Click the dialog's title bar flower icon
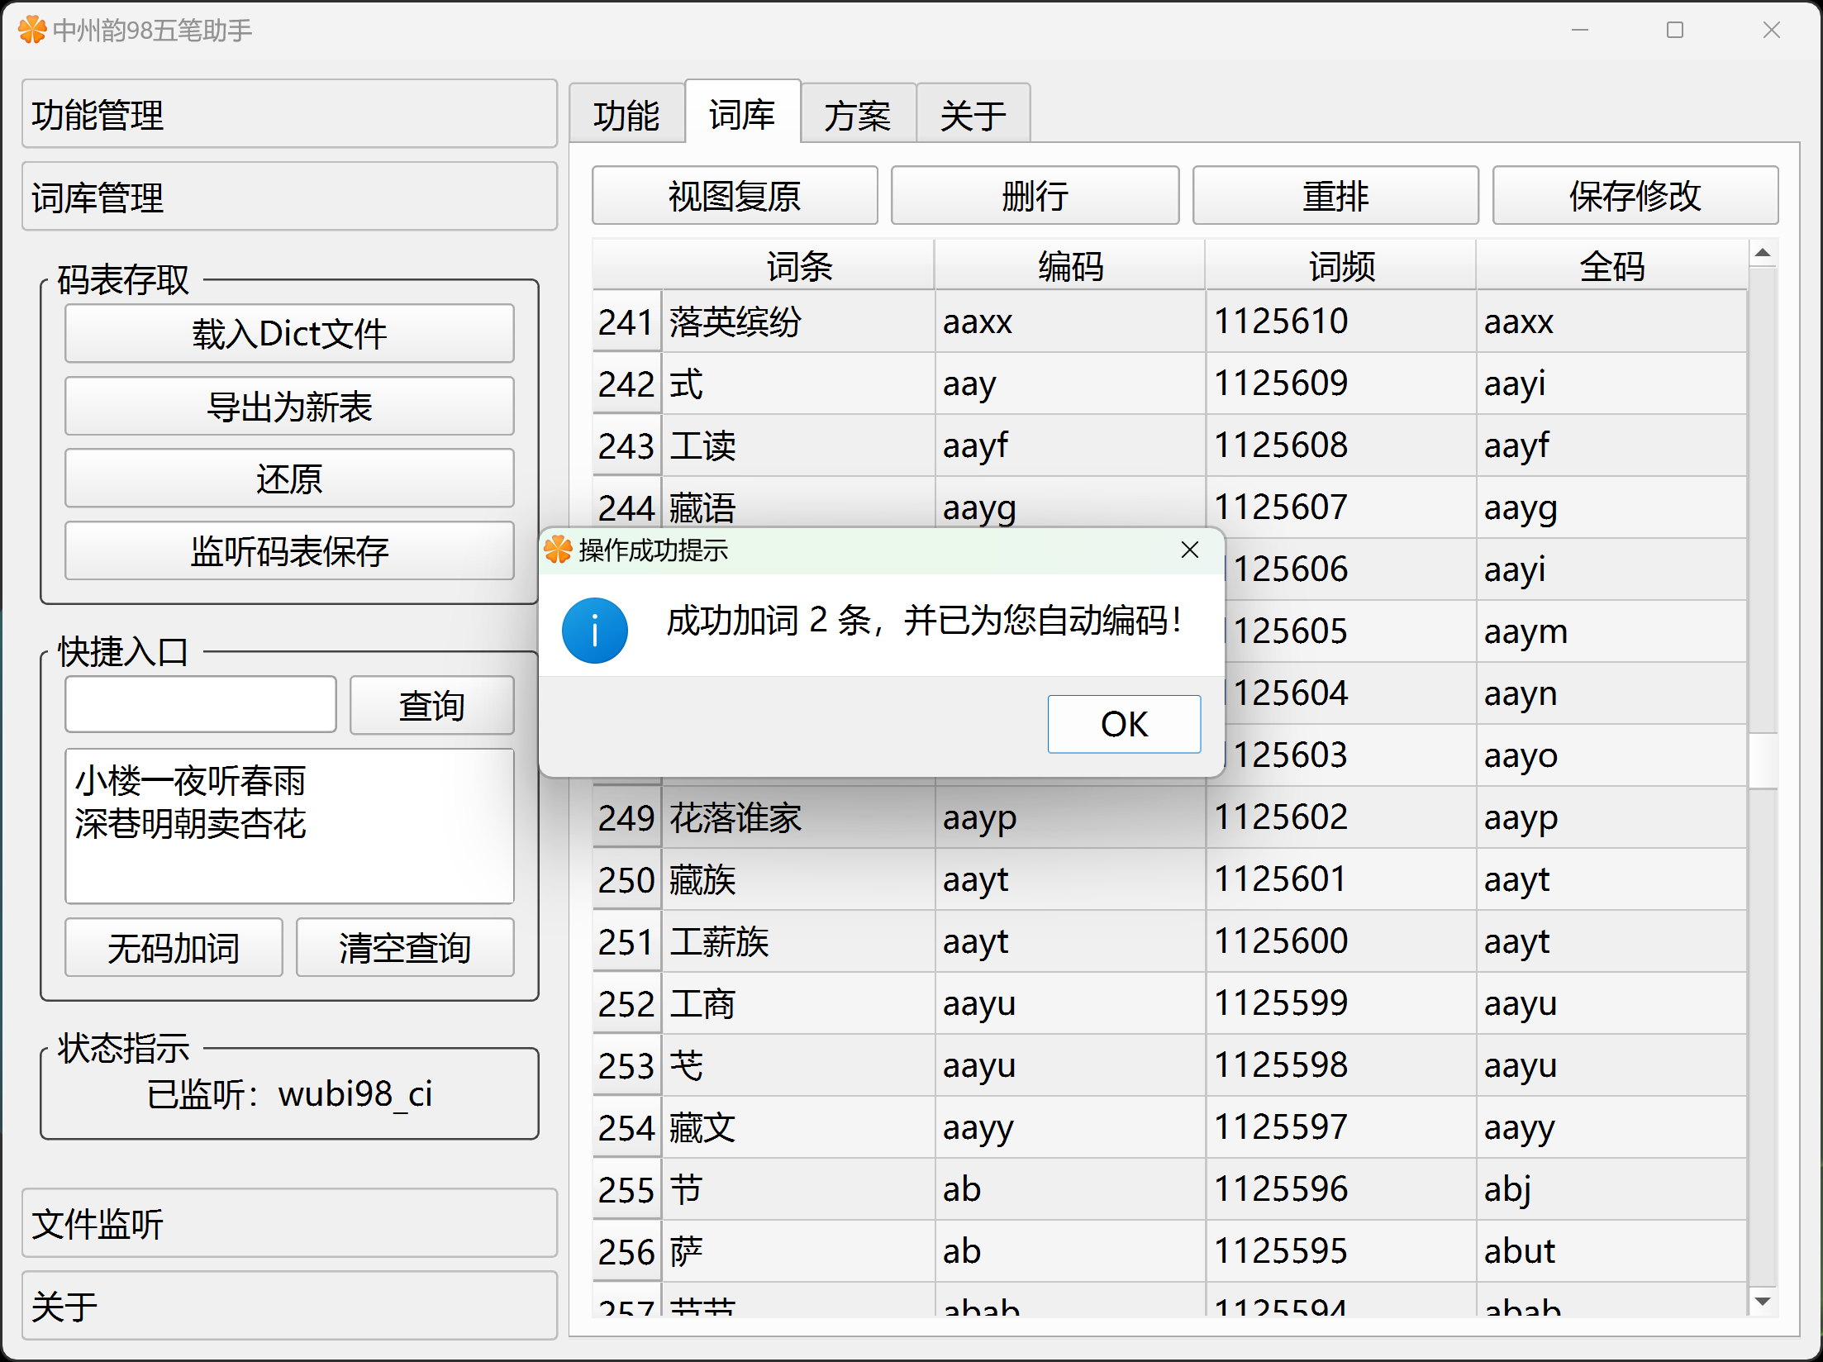1823x1362 pixels. point(559,550)
